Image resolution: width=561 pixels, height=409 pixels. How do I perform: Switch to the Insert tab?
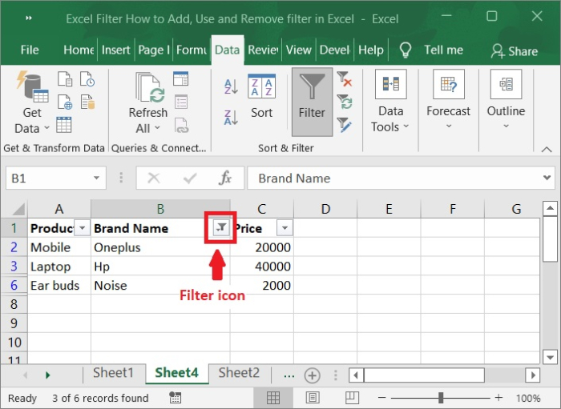coord(115,50)
